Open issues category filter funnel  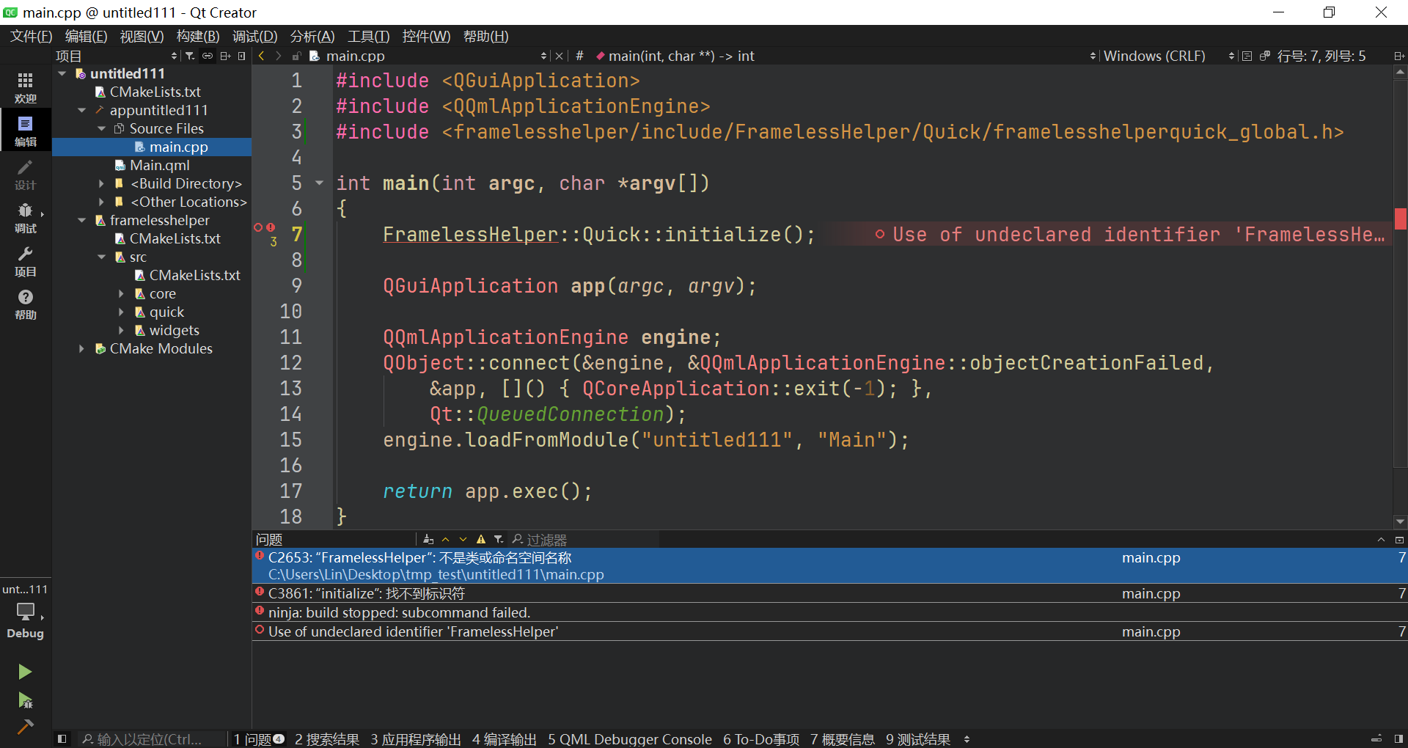tap(499, 540)
